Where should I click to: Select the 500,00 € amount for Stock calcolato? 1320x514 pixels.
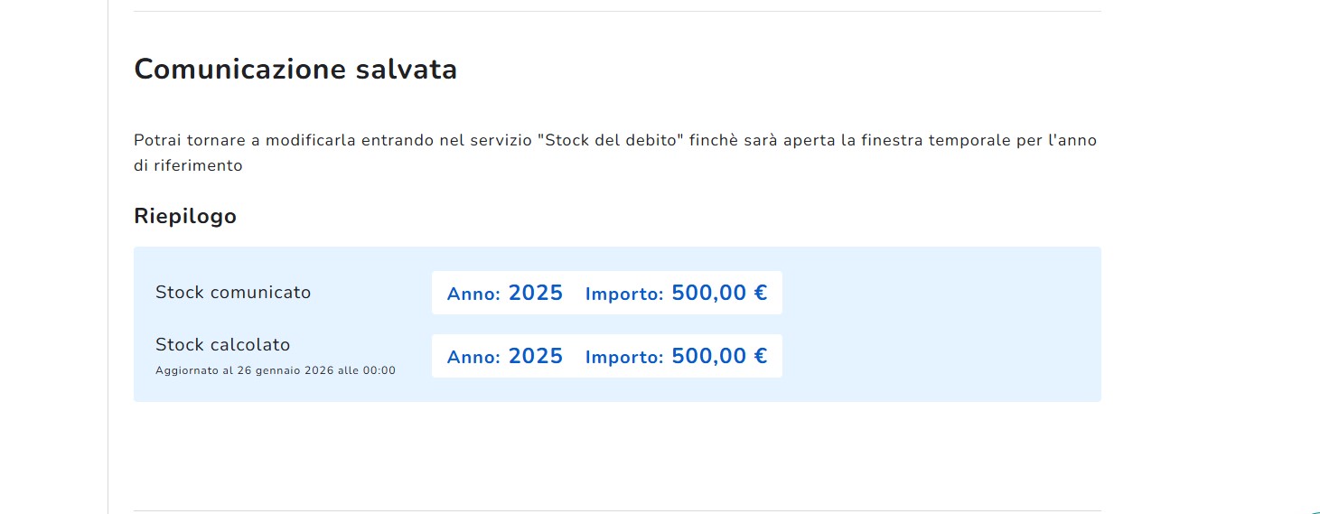(x=719, y=356)
